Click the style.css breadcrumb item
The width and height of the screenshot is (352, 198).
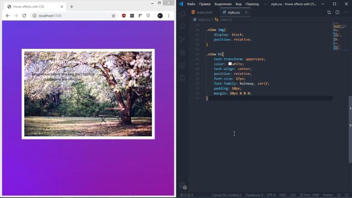tap(202, 20)
